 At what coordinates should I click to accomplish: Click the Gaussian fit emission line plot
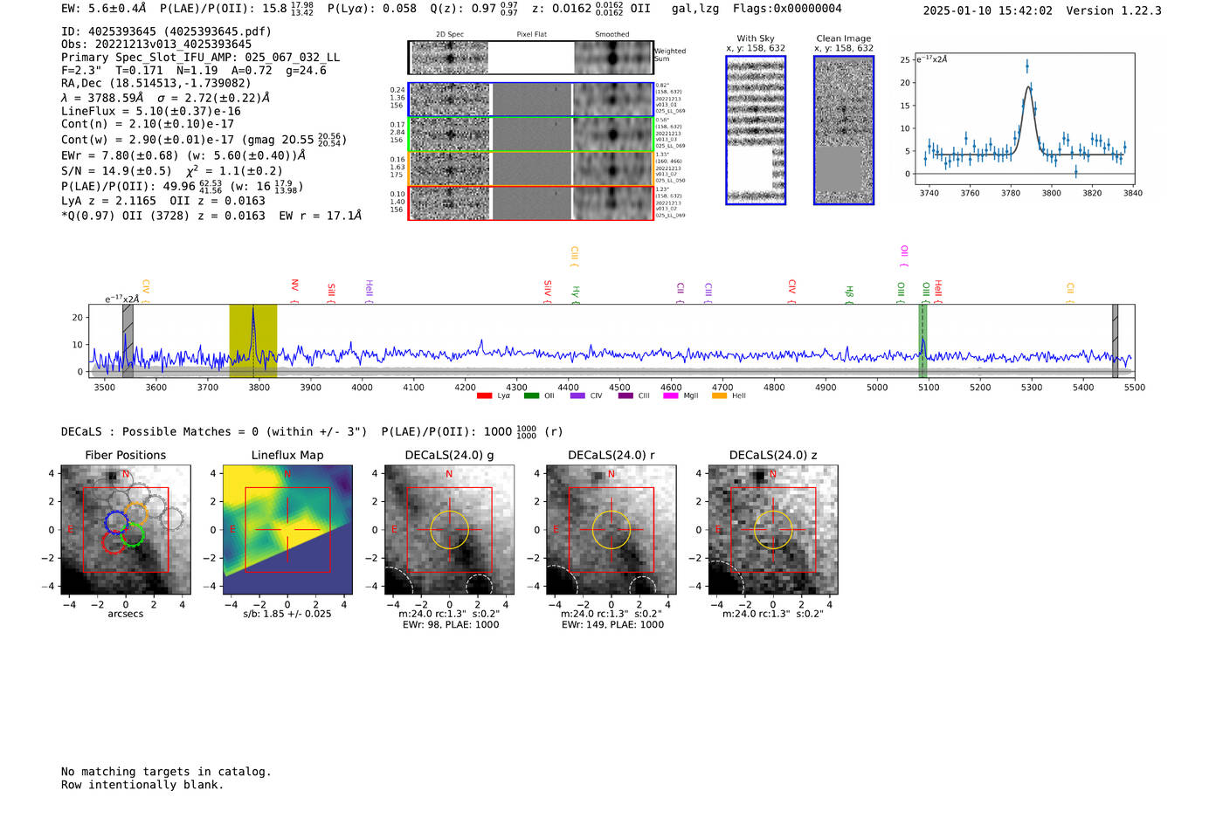[1024, 120]
